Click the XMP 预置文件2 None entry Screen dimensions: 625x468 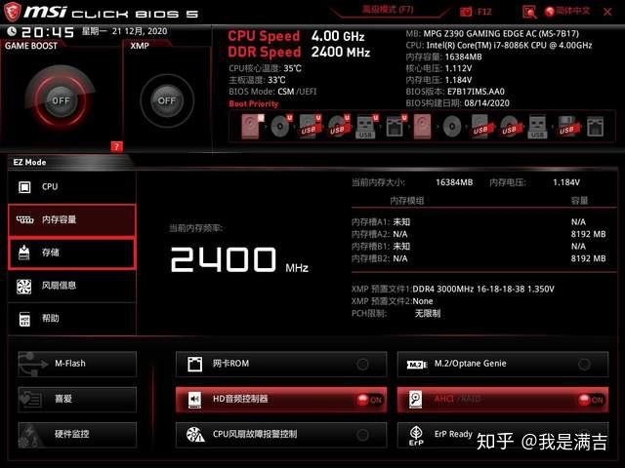(392, 301)
